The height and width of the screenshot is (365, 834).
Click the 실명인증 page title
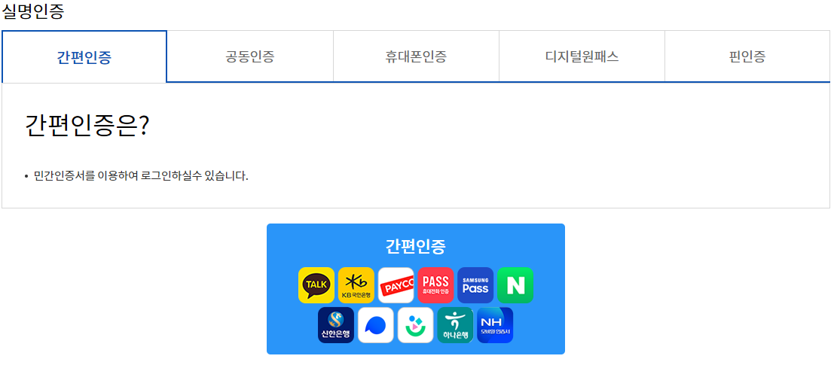point(33,11)
